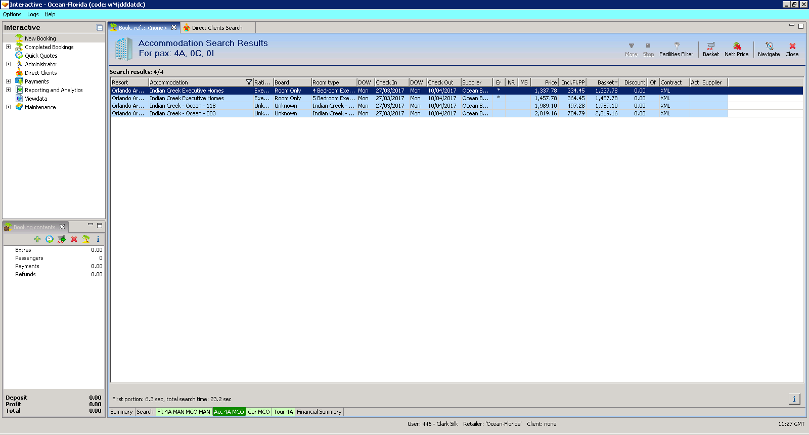Click the clock refresh icon in Booking contents

click(x=50, y=239)
